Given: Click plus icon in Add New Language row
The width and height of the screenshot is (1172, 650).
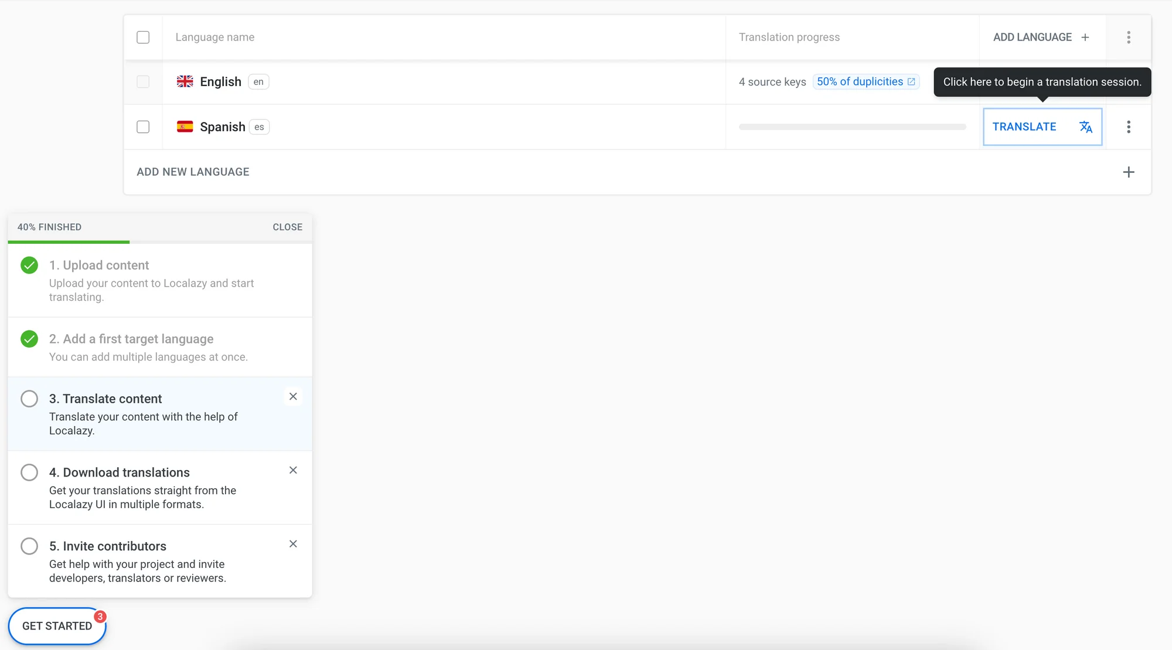Looking at the screenshot, I should point(1128,172).
